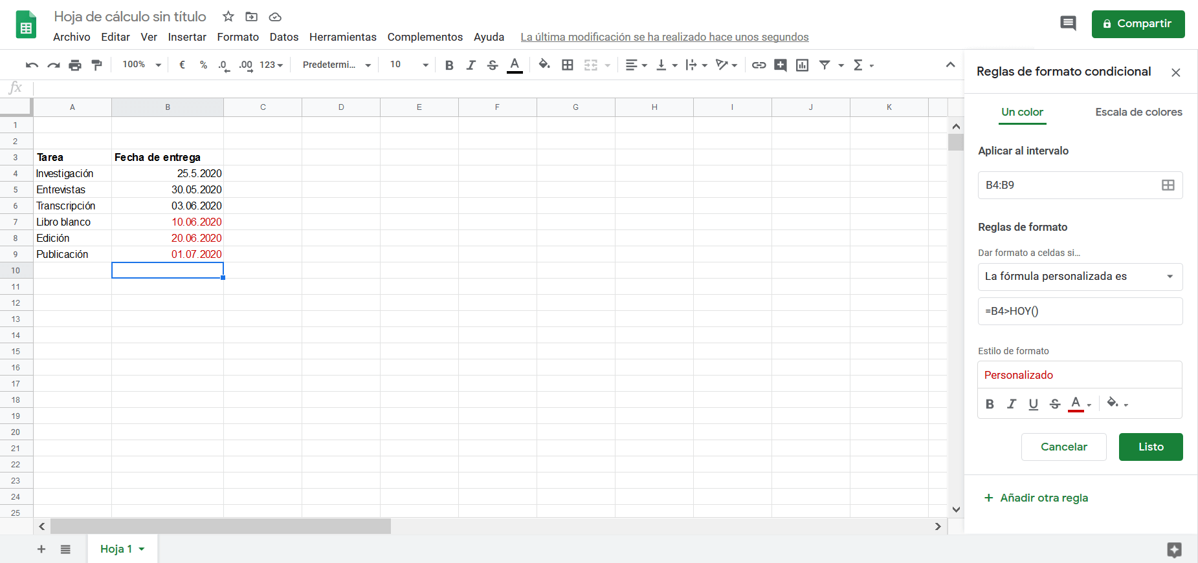Open font size dropdown showing 10
The width and height of the screenshot is (1198, 563).
click(x=409, y=65)
